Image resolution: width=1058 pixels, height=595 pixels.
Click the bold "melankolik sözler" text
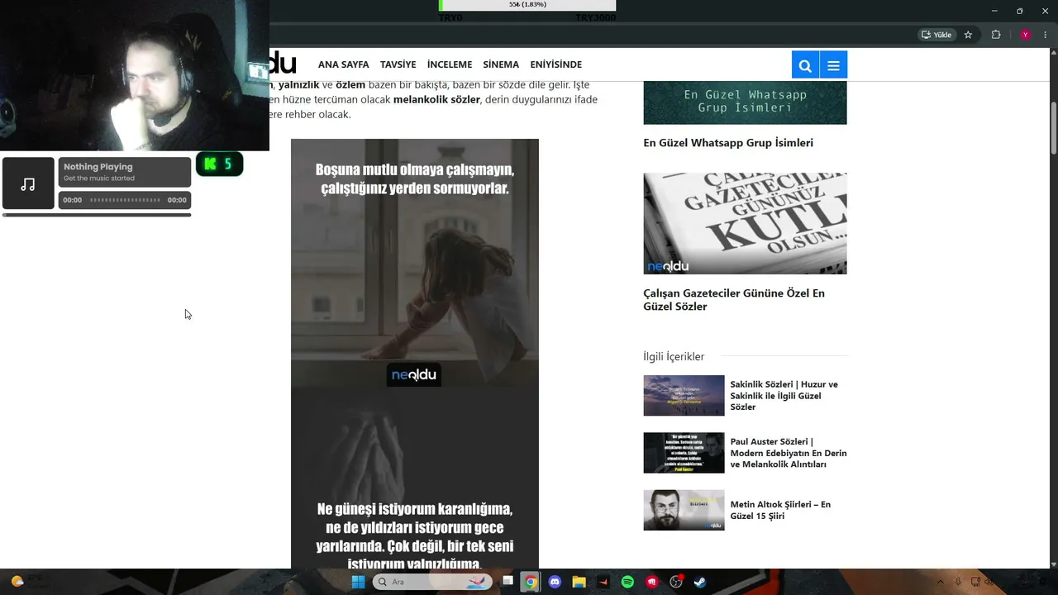click(436, 99)
